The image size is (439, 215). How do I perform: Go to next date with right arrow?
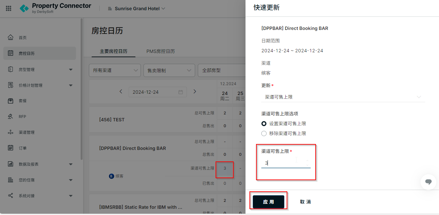195,92
